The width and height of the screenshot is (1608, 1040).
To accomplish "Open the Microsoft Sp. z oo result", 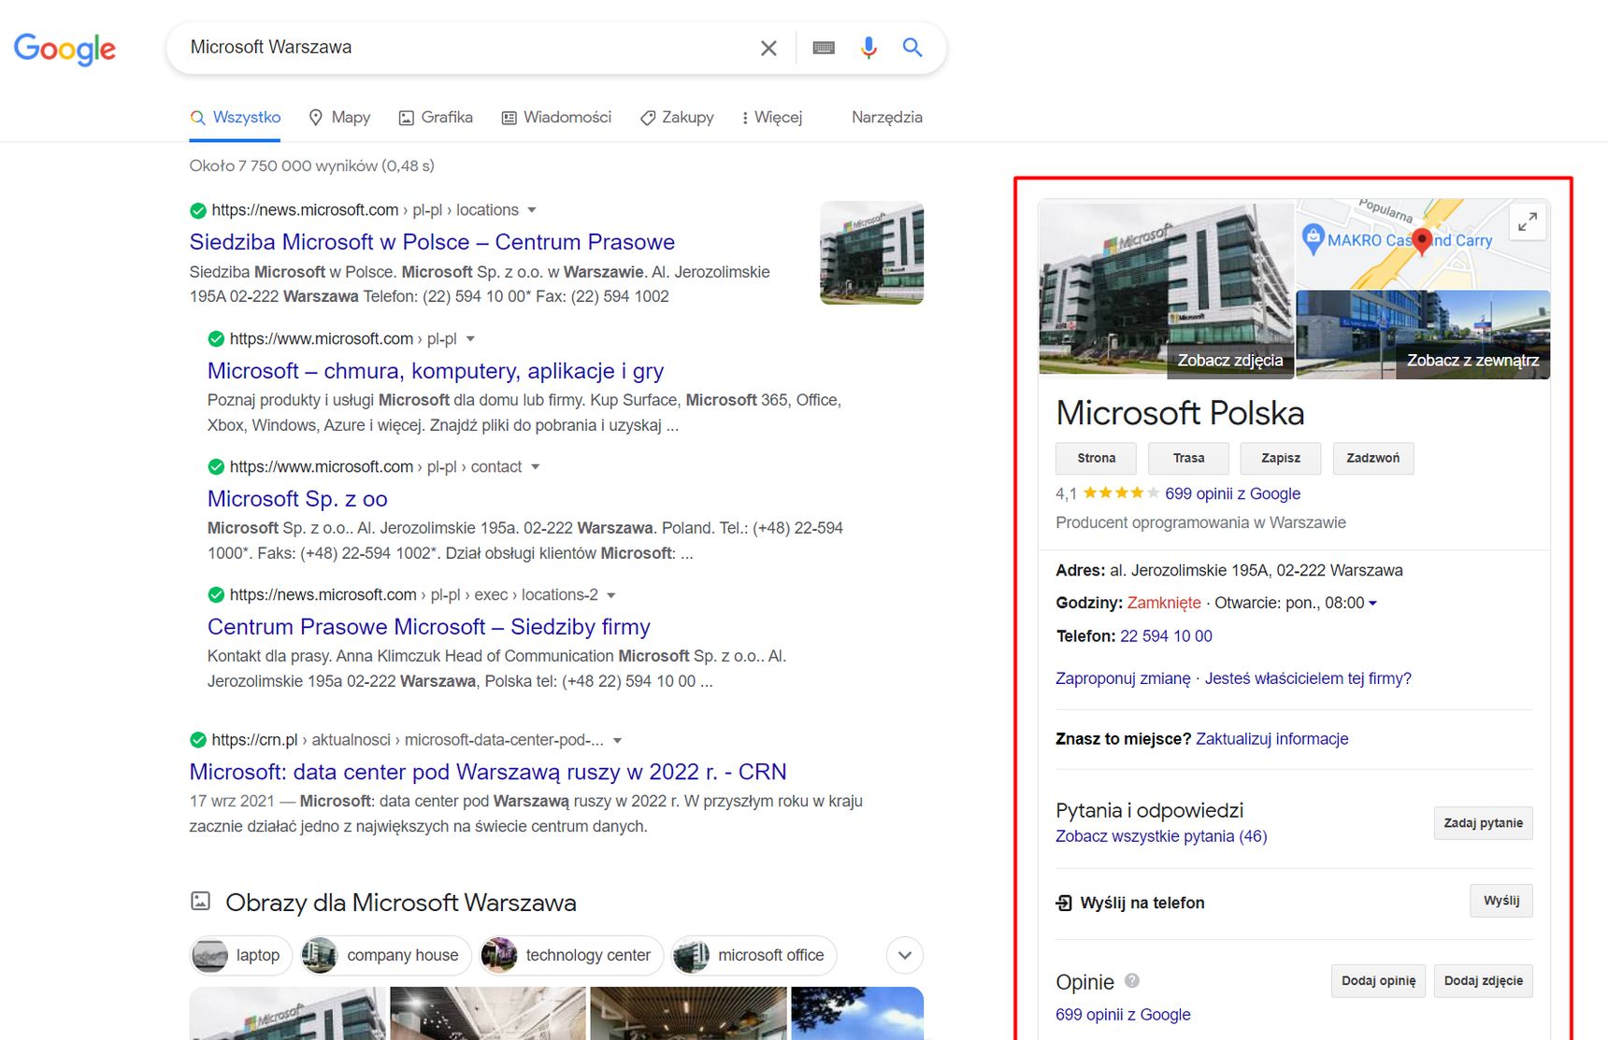I will 297,499.
